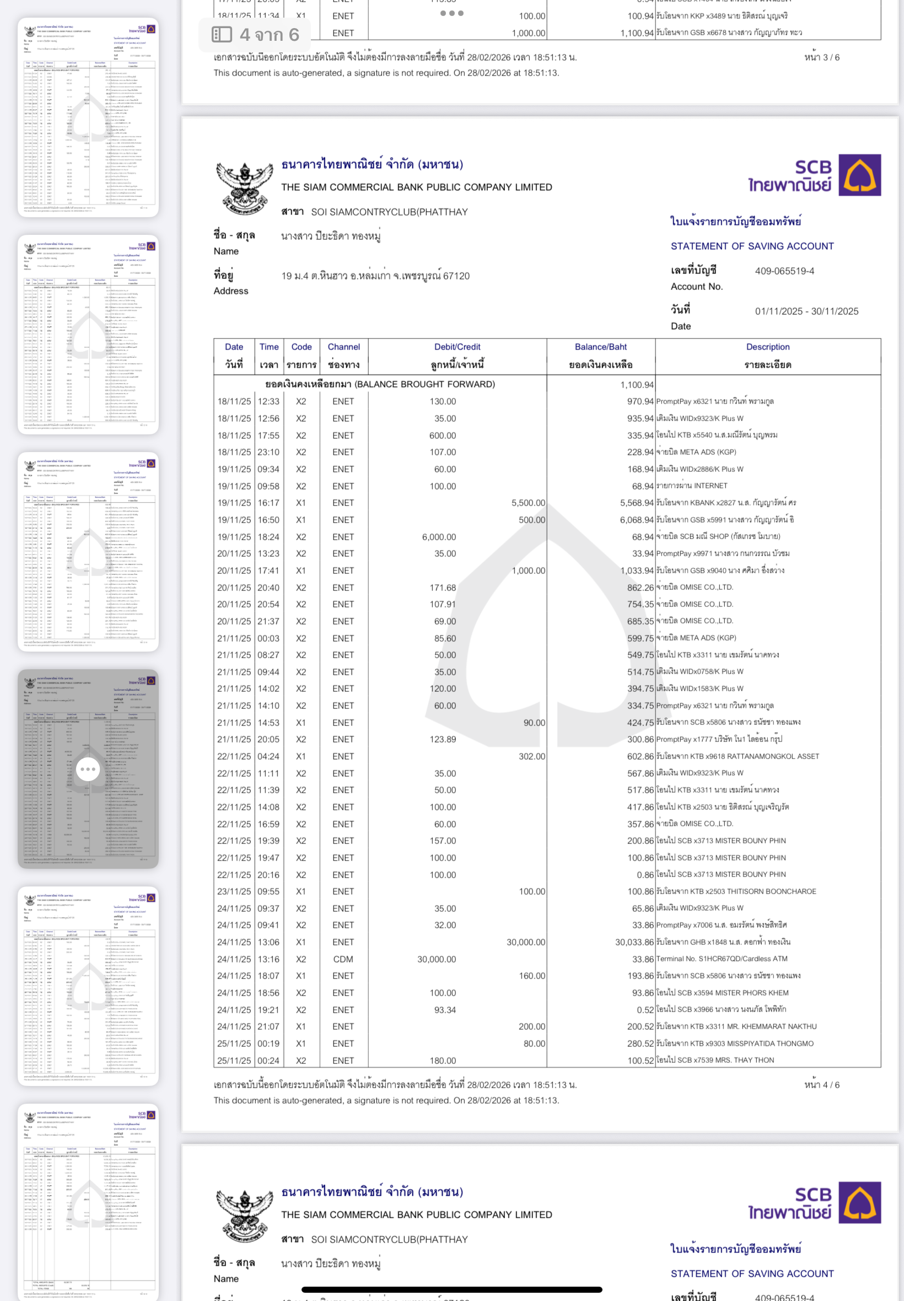
Task: Click the 'Description' column header
Action: pos(767,347)
